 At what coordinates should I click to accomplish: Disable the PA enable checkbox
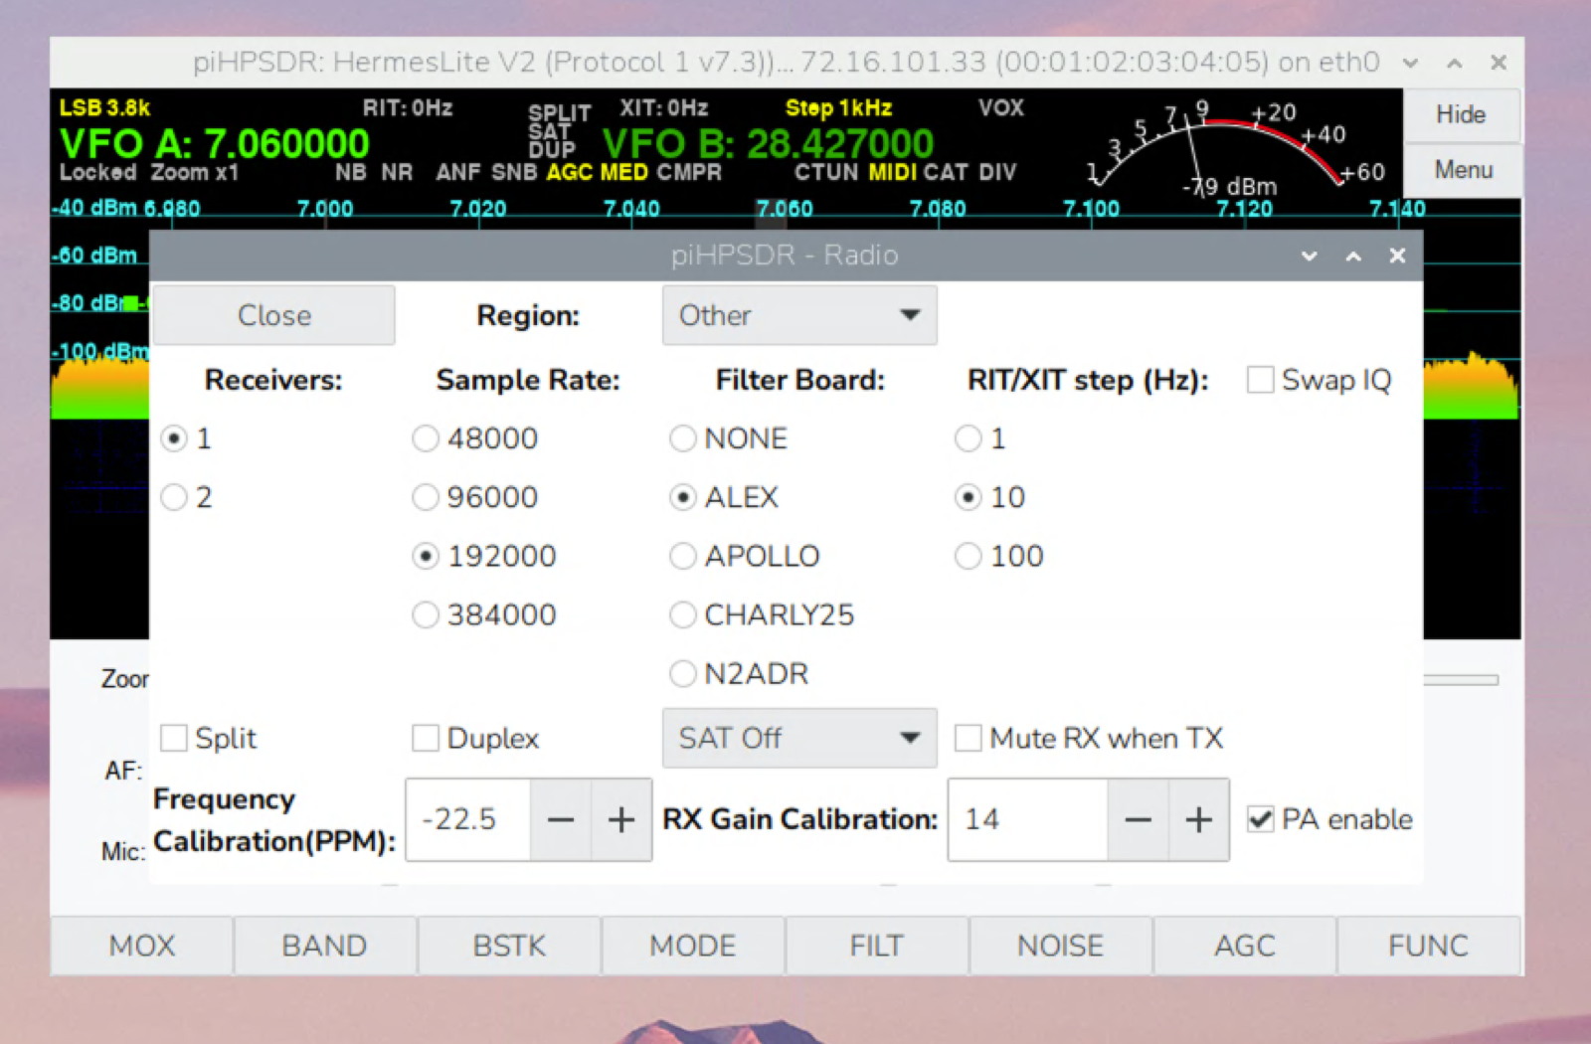tap(1261, 819)
